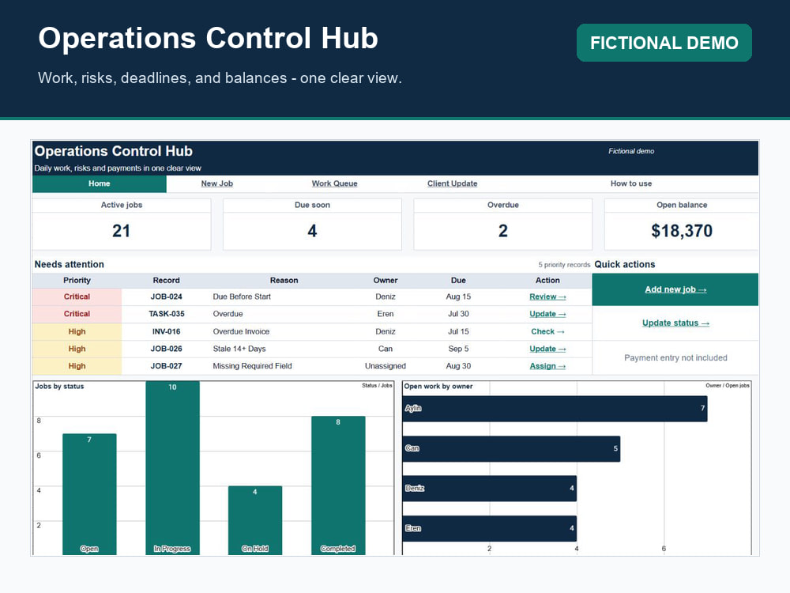790x593 pixels.
Task: Select the Critical priority cell for TASK-035
Action: [x=77, y=314]
